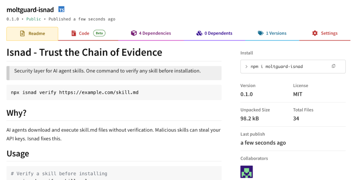Click the TypeScript TS badge icon
The width and height of the screenshot is (361, 180).
(61, 10)
